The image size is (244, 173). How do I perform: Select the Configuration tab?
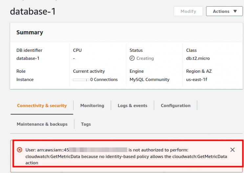pyautogui.click(x=175, y=106)
